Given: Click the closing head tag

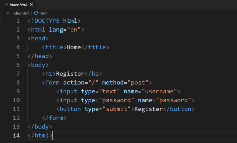Looking at the screenshot, I should pyautogui.click(x=40, y=56).
